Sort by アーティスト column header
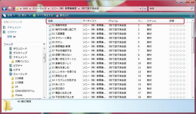The image size is (196, 114). (x=94, y=21)
